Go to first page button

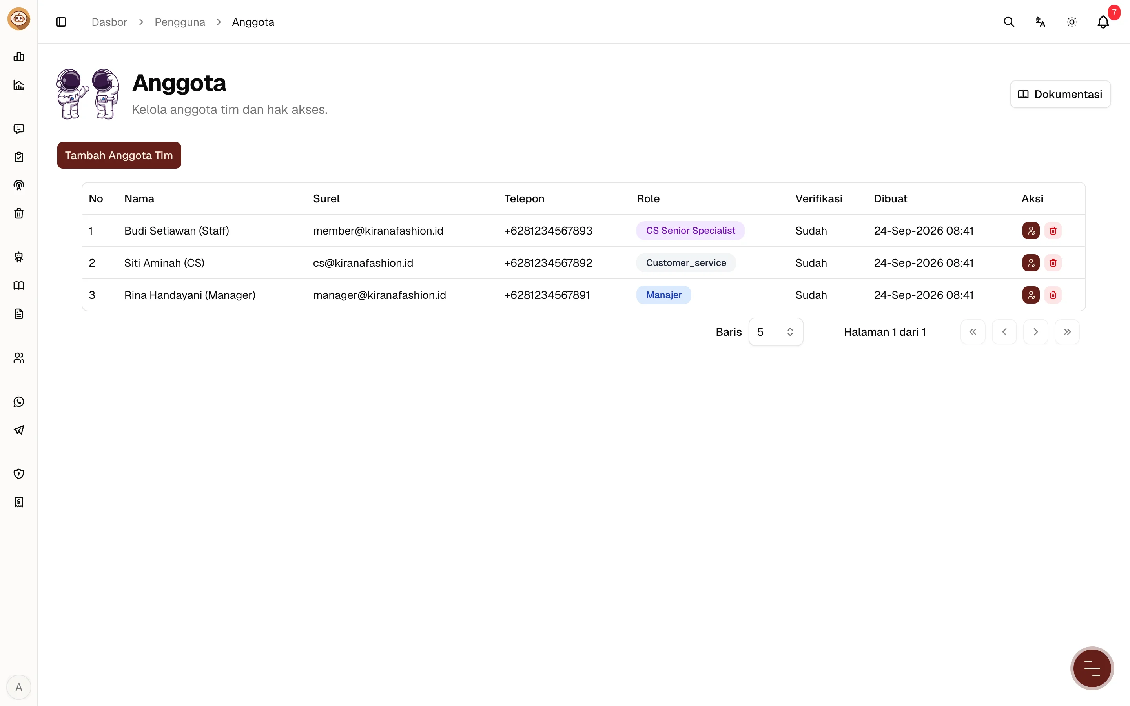pyautogui.click(x=973, y=332)
